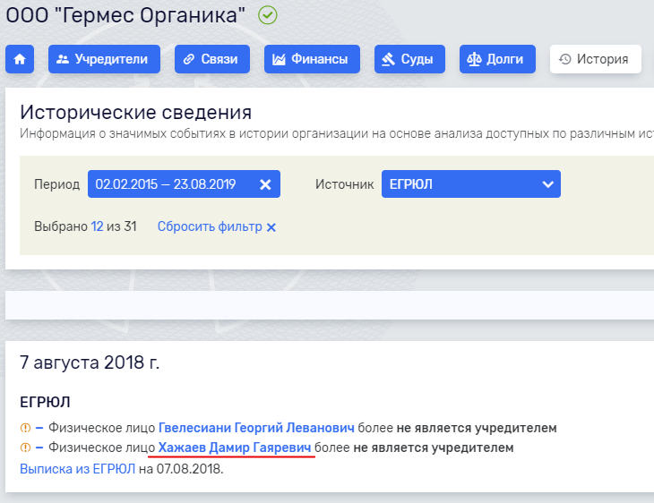Click the number 12 in Выбрано count
Viewport: 654px width, 503px height.
point(97,226)
